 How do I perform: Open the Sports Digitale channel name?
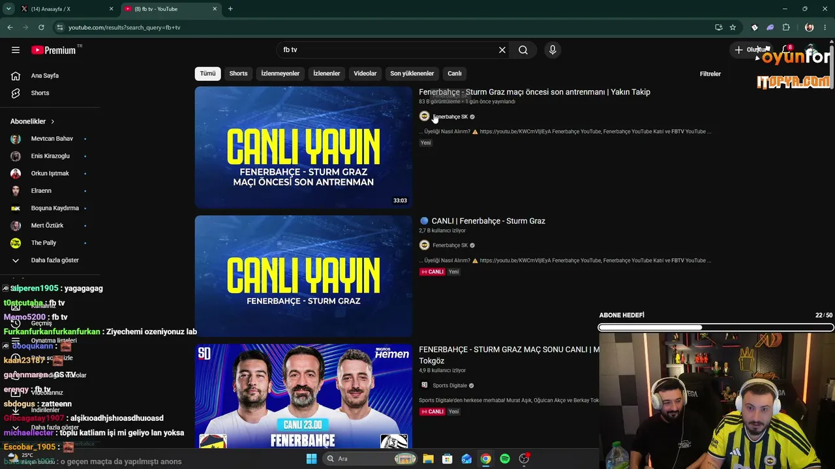449,386
